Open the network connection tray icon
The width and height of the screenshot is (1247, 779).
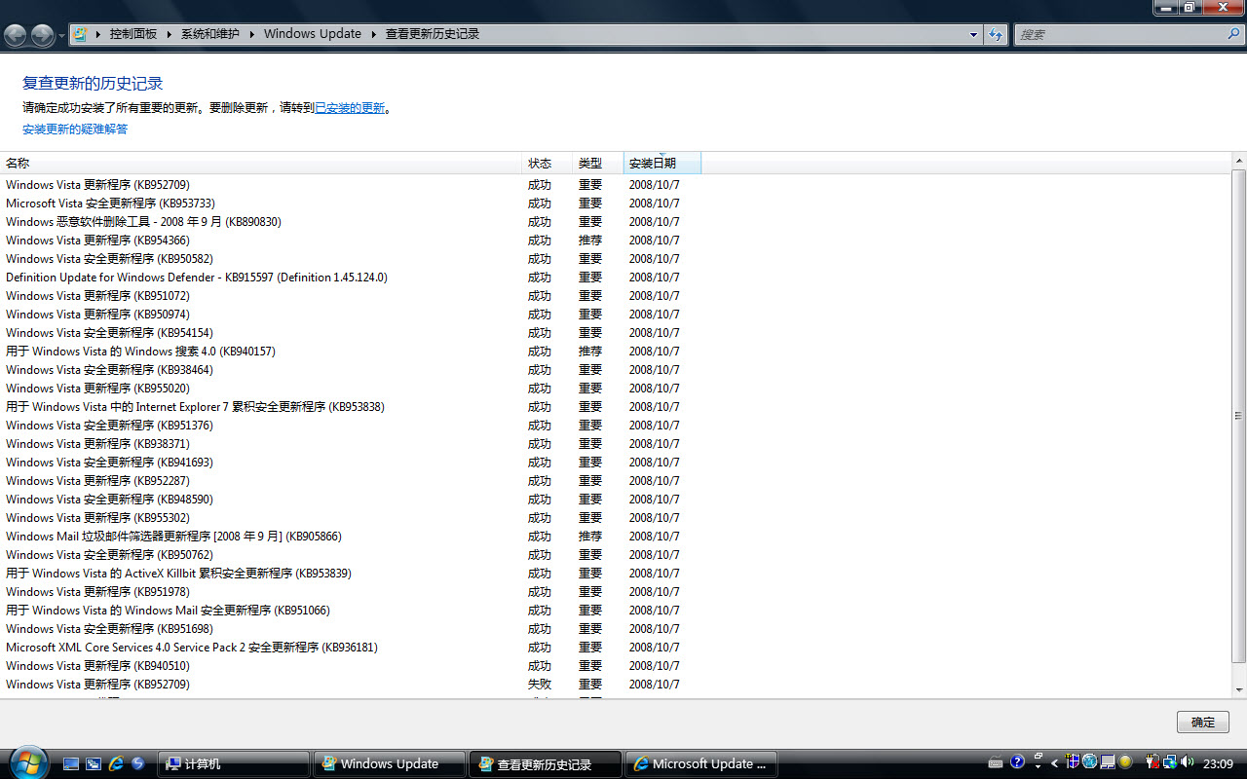(1170, 762)
